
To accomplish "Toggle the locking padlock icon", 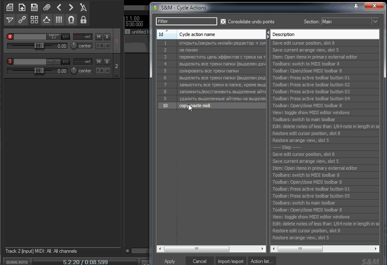I will (x=83, y=20).
